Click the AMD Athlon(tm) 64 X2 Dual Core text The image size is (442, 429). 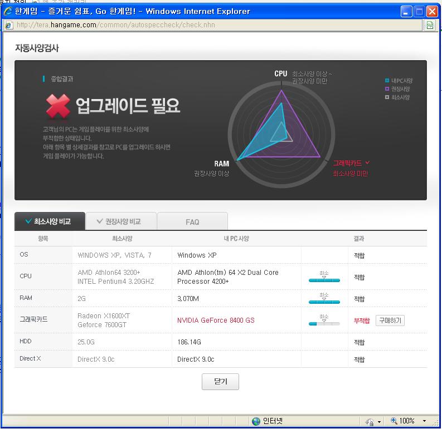point(228,273)
